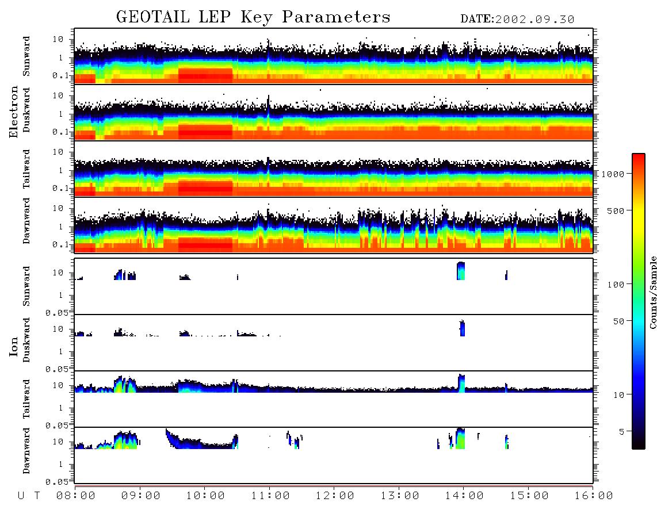657x506 pixels.
Task: Click the Ion Sunward burst near 14:00
Action: coord(461,271)
